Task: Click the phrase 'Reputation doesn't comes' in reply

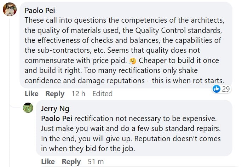Action: (x=178, y=139)
